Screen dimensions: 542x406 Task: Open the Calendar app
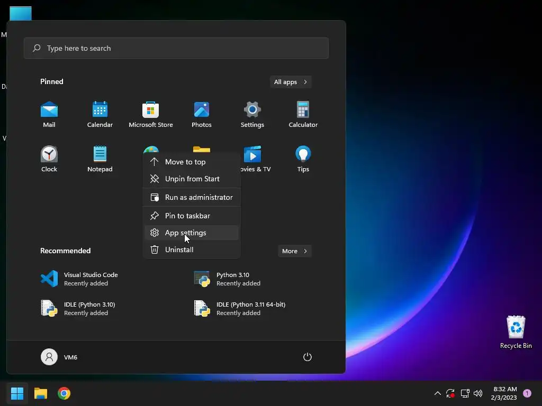(x=100, y=114)
